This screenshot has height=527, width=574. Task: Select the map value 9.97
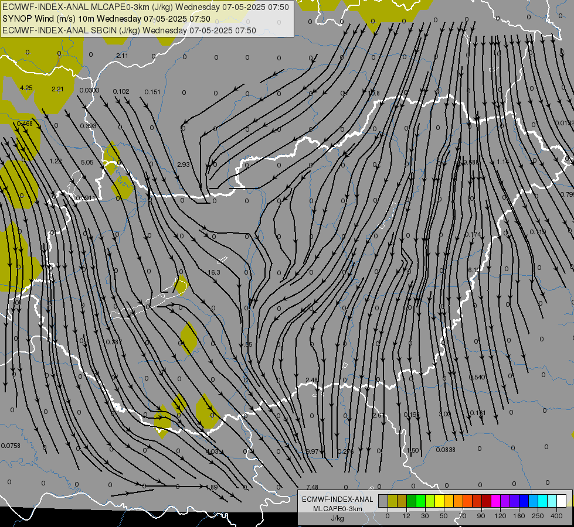(x=313, y=451)
